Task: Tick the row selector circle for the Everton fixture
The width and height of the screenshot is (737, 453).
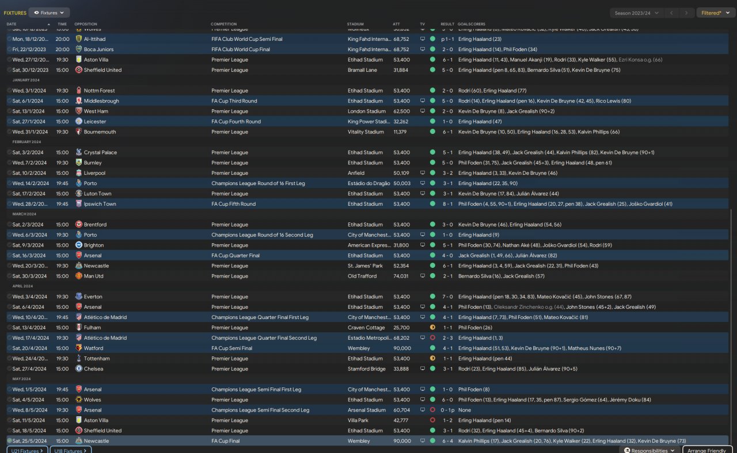Action: pos(9,297)
